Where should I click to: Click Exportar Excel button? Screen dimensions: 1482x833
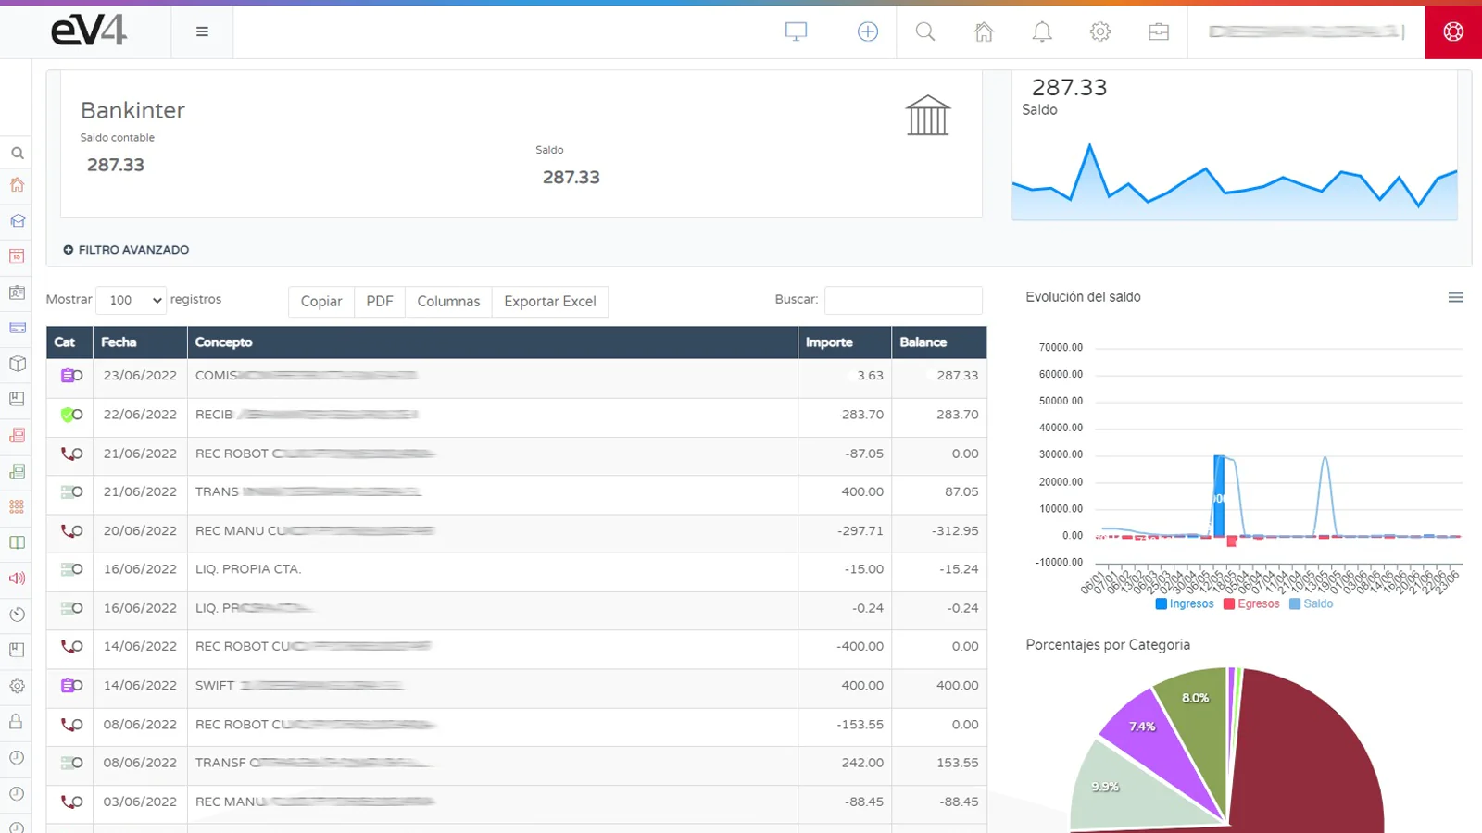pyautogui.click(x=550, y=302)
